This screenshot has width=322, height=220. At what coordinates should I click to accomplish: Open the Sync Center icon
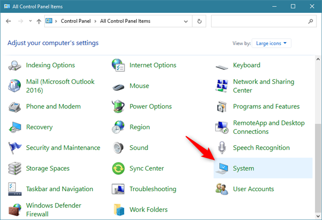[x=118, y=168]
